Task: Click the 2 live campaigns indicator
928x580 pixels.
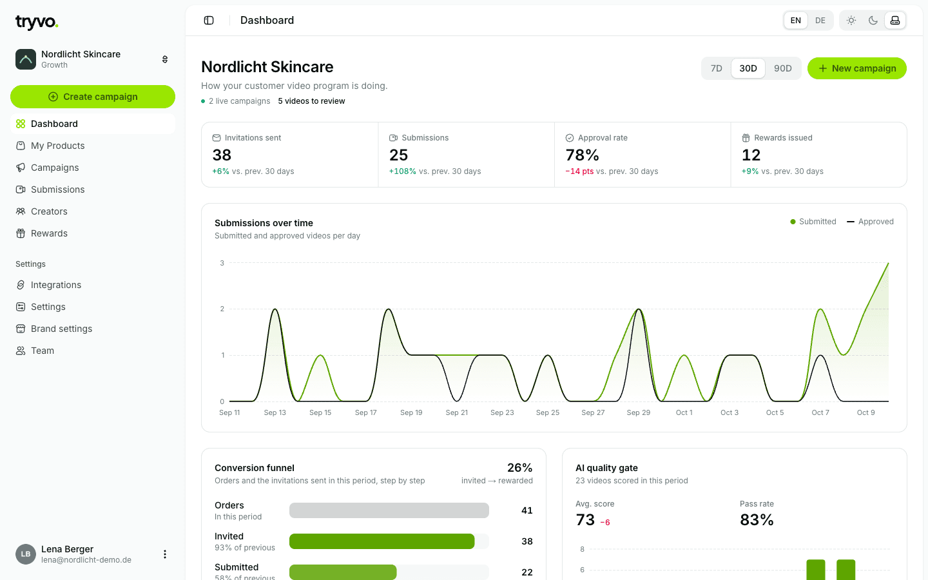Action: 236,101
